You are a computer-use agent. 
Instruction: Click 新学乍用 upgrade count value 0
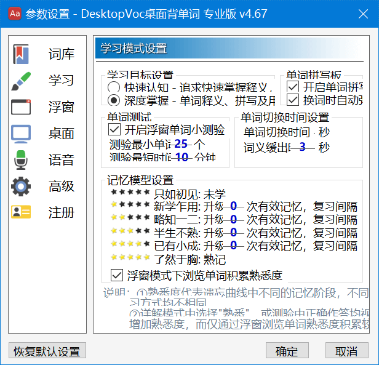[234, 206]
